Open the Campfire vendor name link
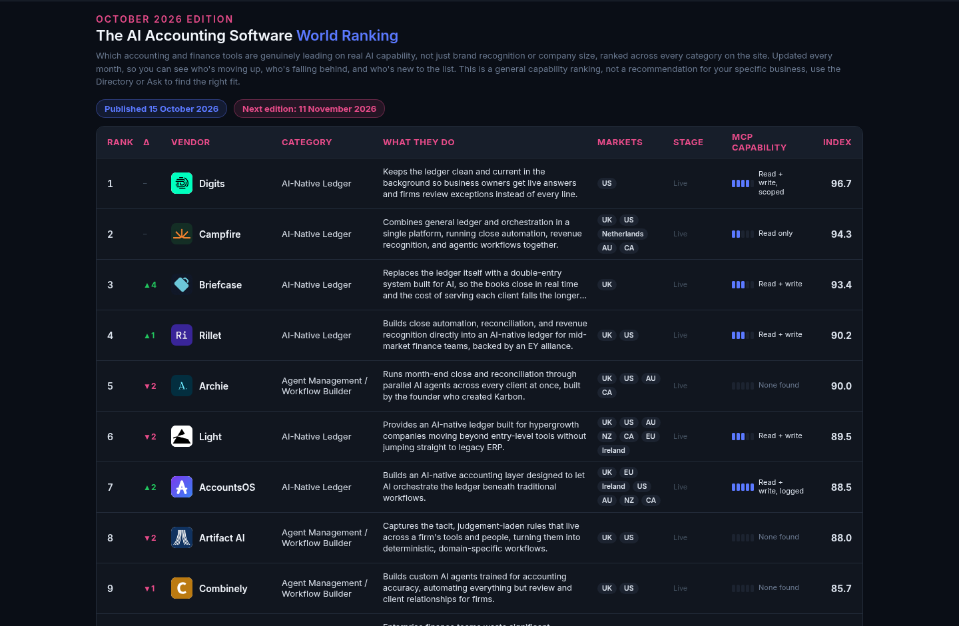 220,234
